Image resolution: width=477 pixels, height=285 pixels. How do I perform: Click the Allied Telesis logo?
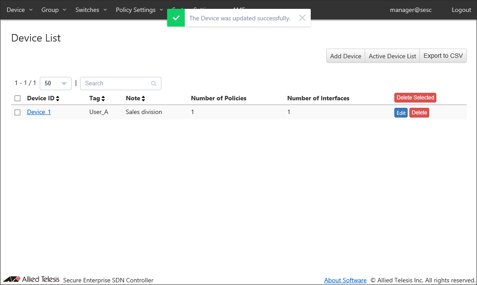[x=31, y=279]
